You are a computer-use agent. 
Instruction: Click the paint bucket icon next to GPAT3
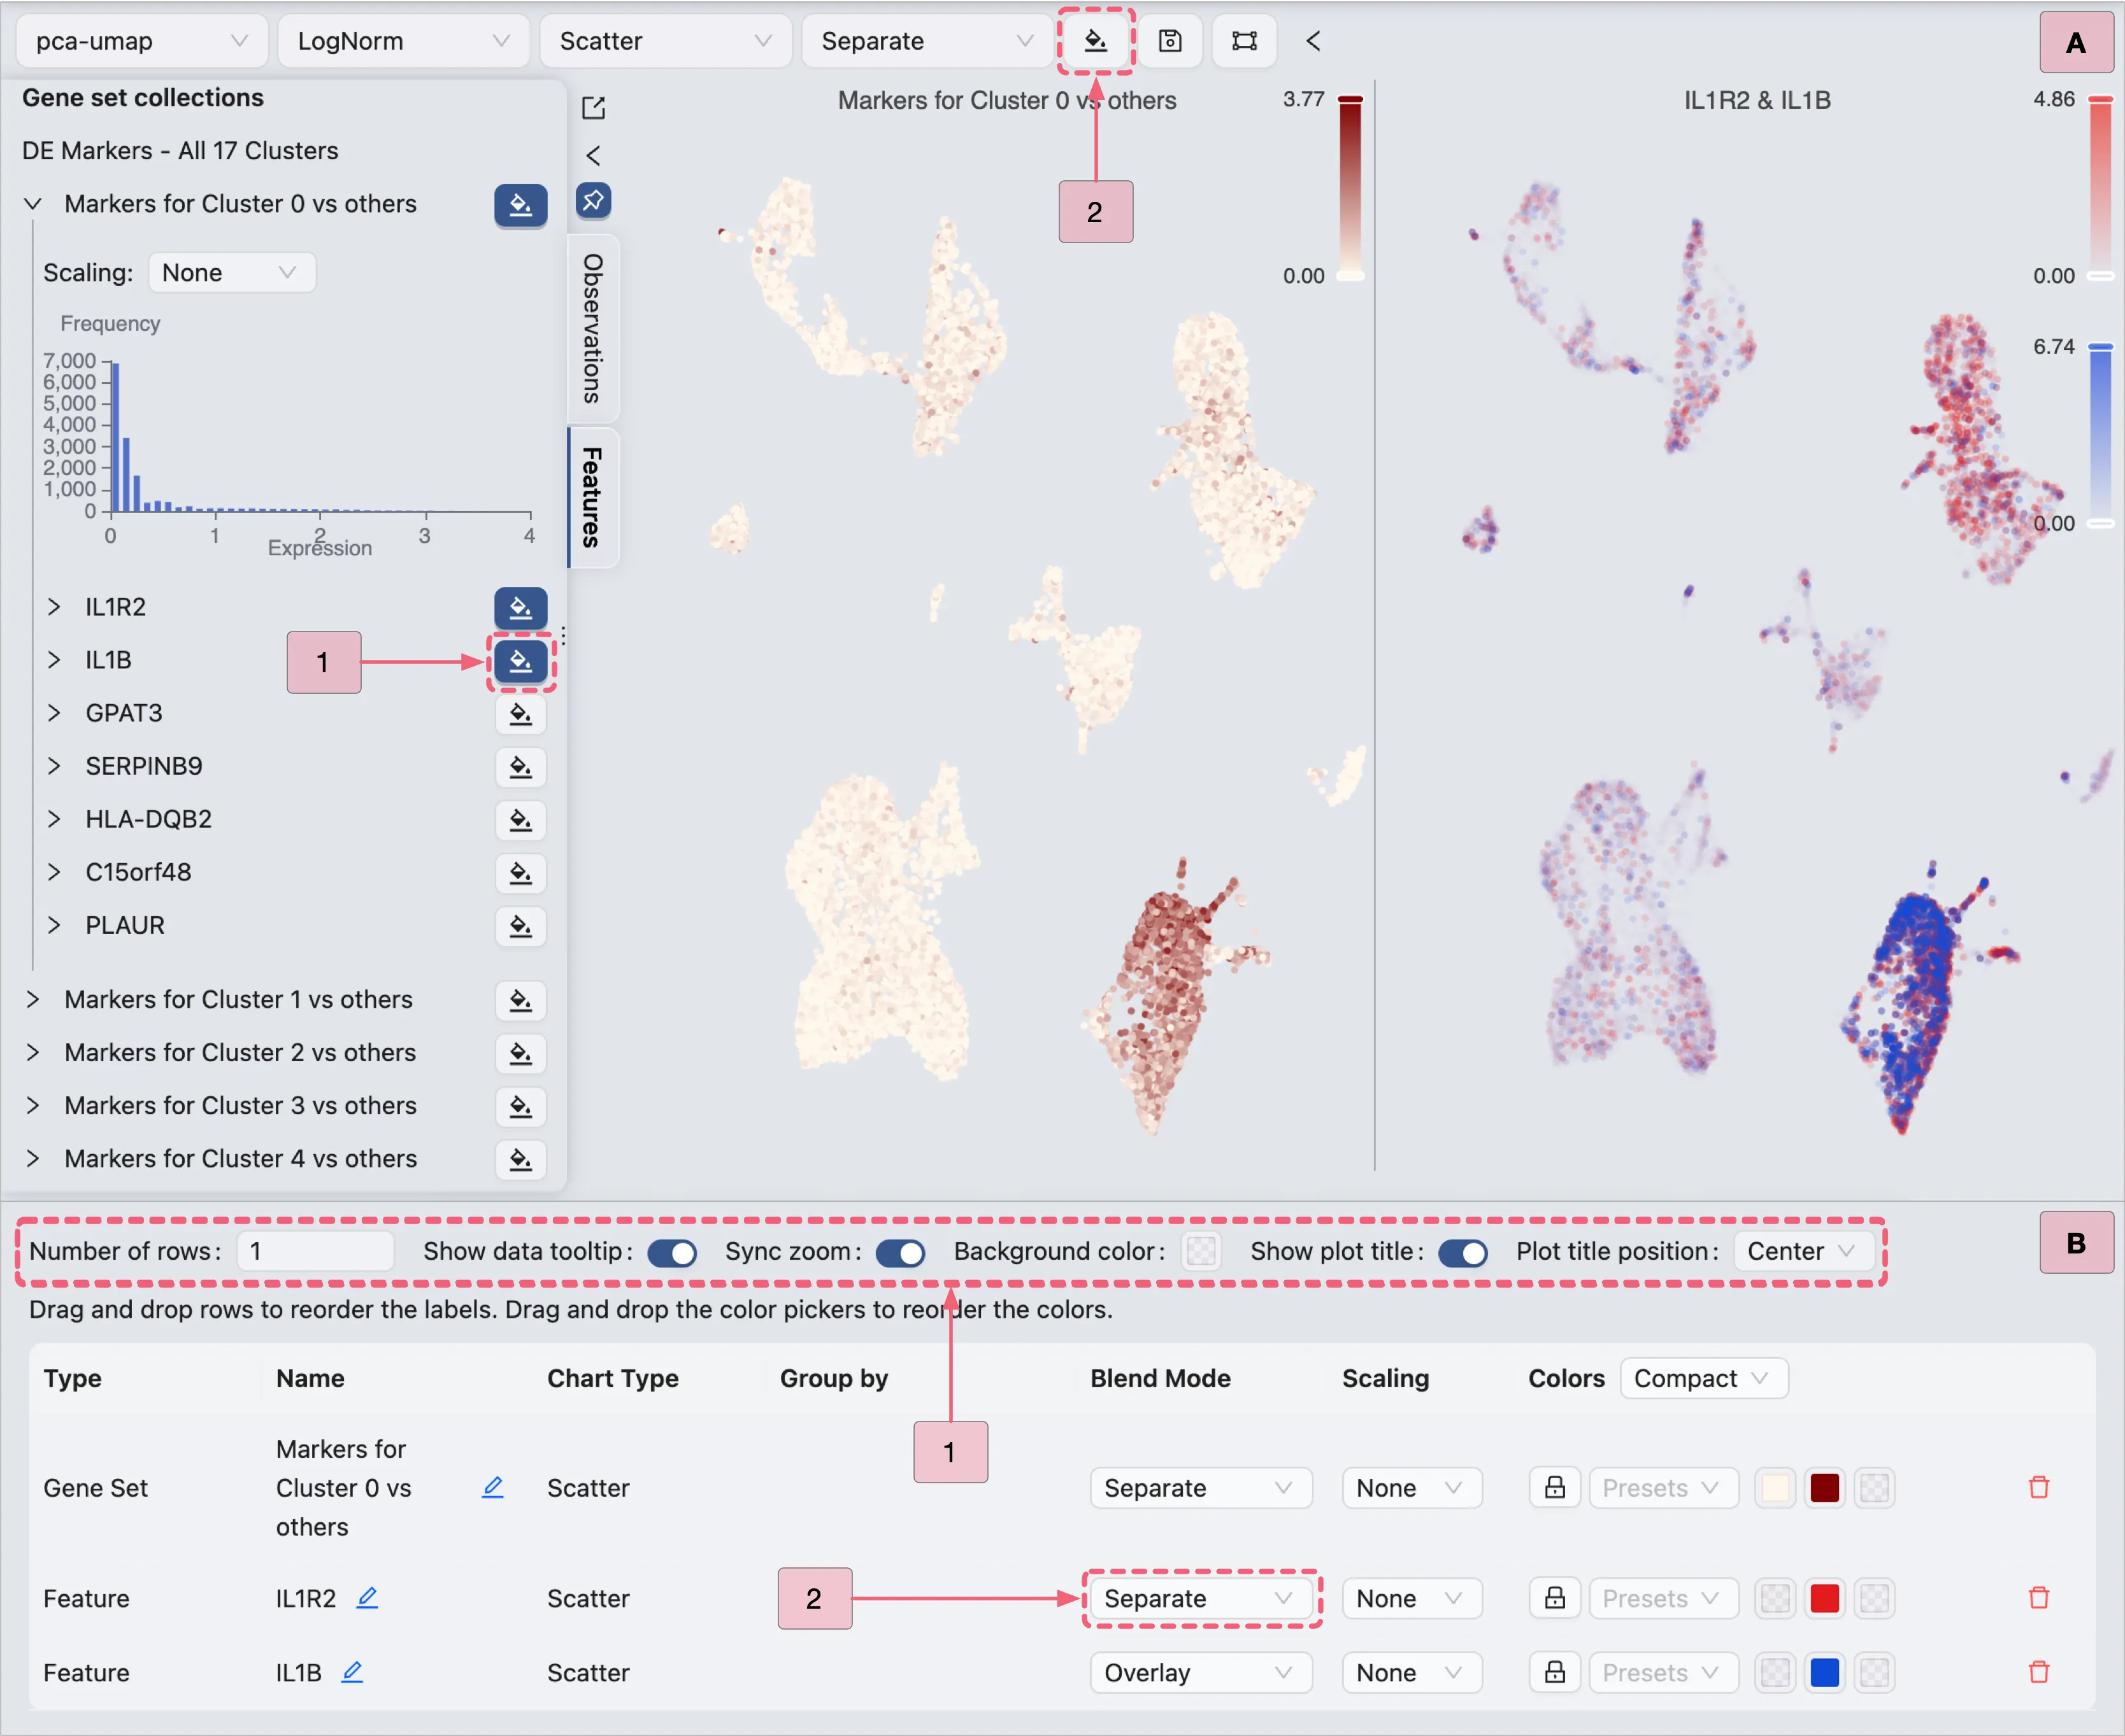(520, 714)
